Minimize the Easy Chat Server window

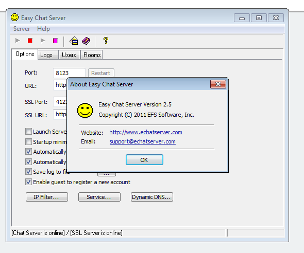point(242,18)
